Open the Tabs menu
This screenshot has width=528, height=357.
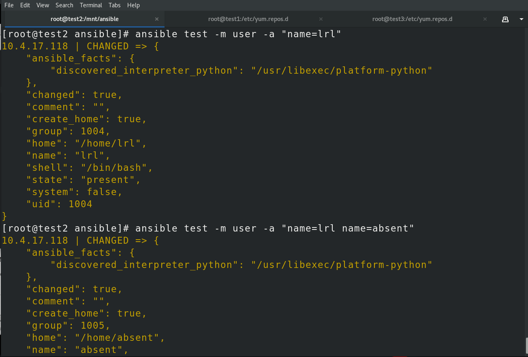[x=115, y=5]
